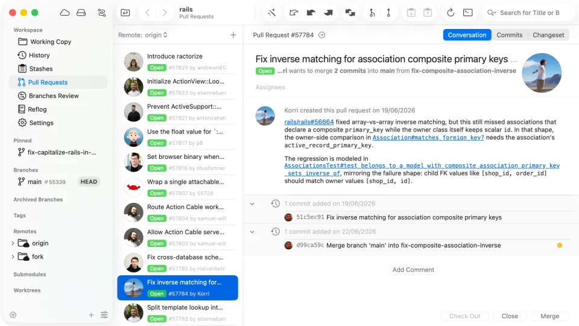Expand the fork remote folder
Screen dimensions: 579x326
13,257
